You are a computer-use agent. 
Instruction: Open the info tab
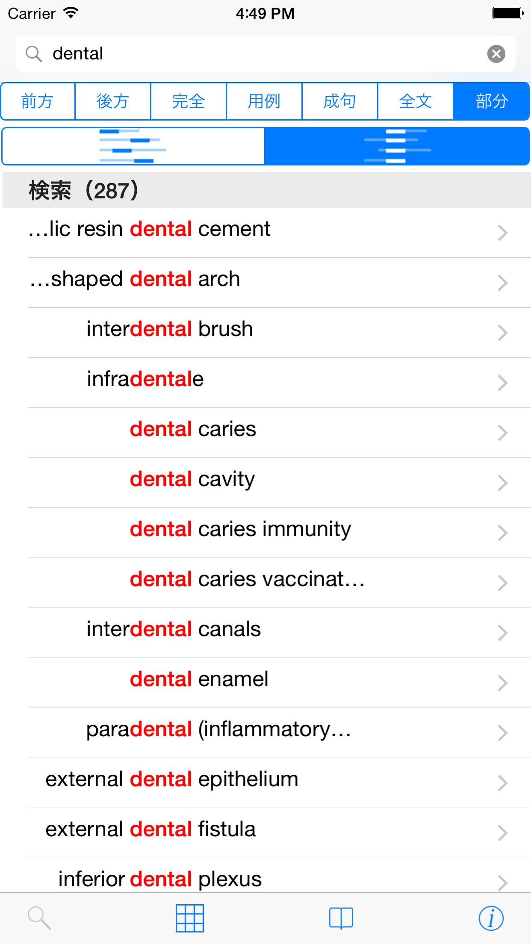tap(491, 918)
